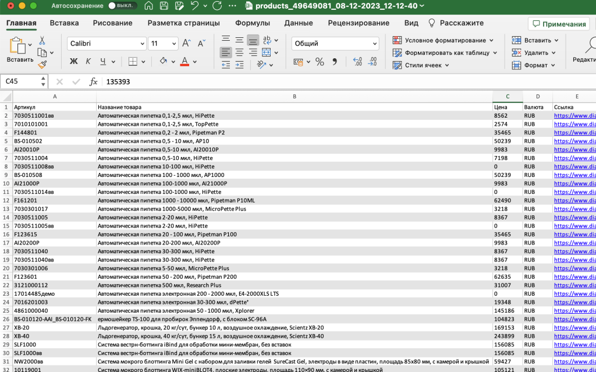Image resolution: width=596 pixels, height=372 pixels.
Task: Switch to the Формулы ribbon tab
Action: tap(252, 23)
